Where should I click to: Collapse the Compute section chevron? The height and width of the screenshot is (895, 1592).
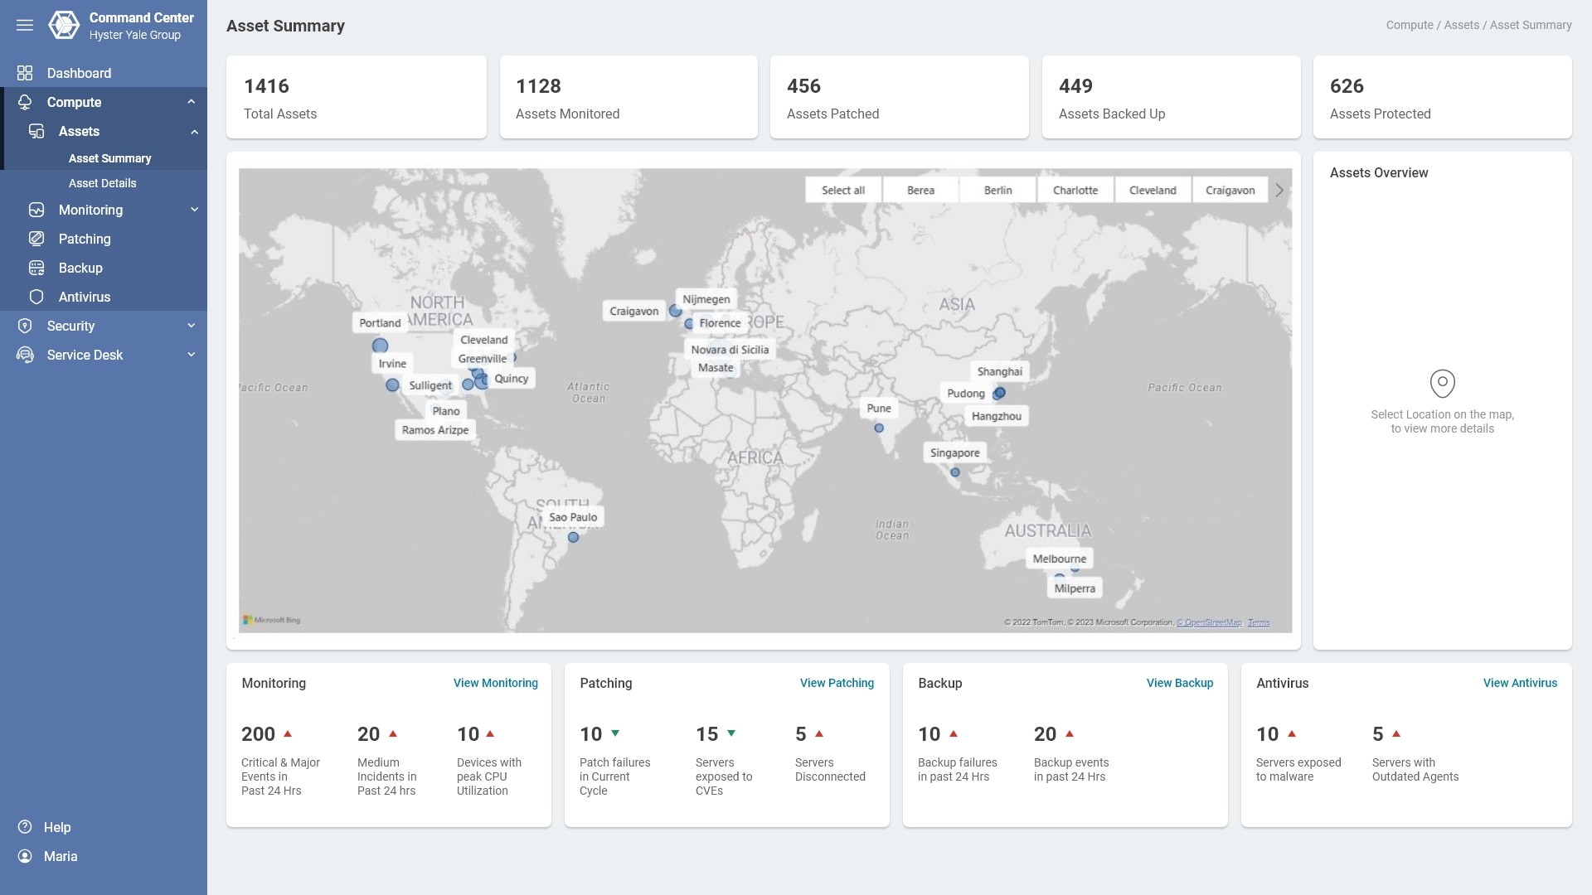[192, 102]
